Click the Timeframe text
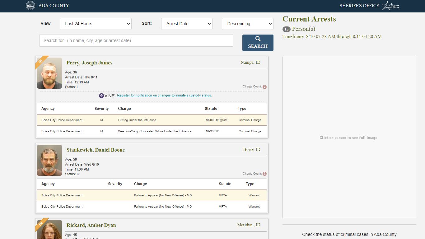Screen dimensions: 425x239 332,37
